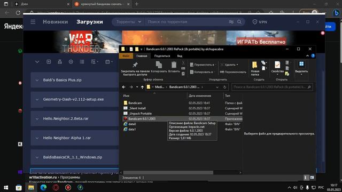Switch to details view in Explorer status bar
This screenshot has height=192, width=342.
tap(305, 178)
